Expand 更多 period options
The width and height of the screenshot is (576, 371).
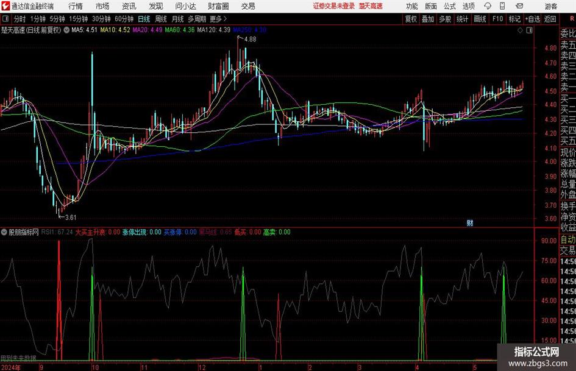[x=218, y=19]
